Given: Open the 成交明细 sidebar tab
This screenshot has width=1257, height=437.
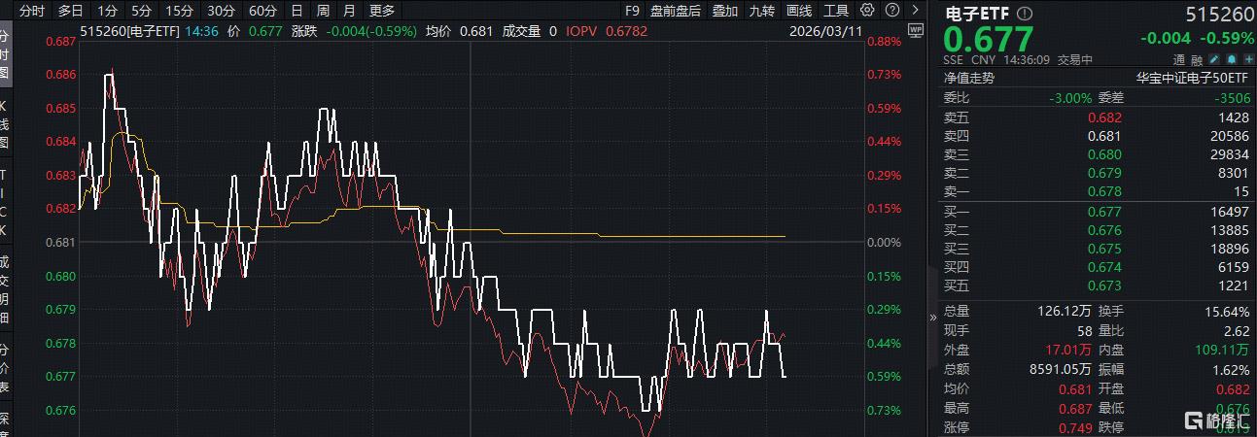Looking at the screenshot, I should [x=6, y=291].
